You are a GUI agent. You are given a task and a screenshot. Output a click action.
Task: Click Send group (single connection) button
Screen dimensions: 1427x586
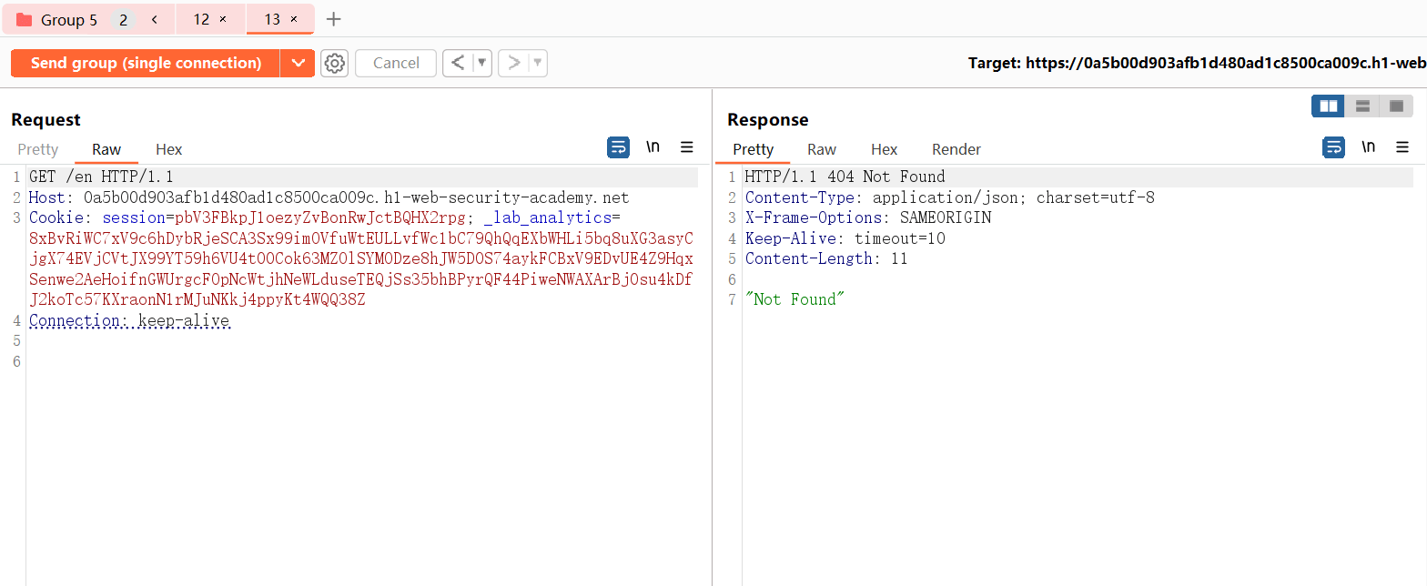point(146,63)
